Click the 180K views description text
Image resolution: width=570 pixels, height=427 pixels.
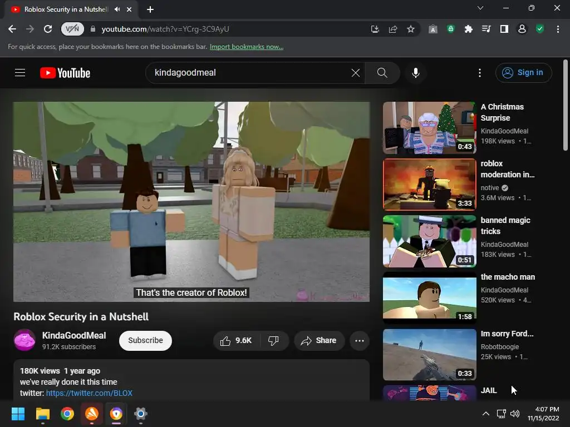click(x=40, y=371)
